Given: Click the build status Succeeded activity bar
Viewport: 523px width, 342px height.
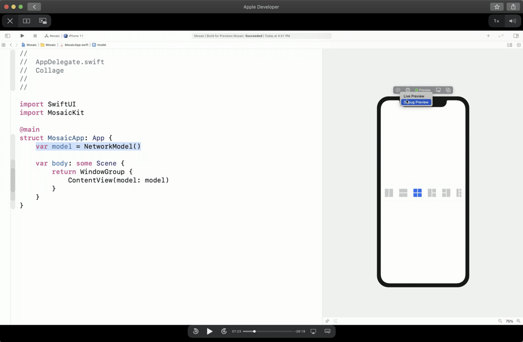Looking at the screenshot, I should tap(261, 36).
